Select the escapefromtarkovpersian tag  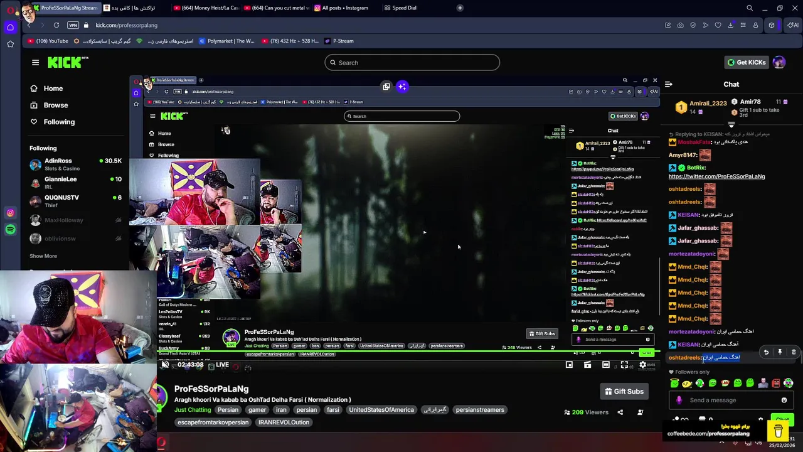pos(213,422)
